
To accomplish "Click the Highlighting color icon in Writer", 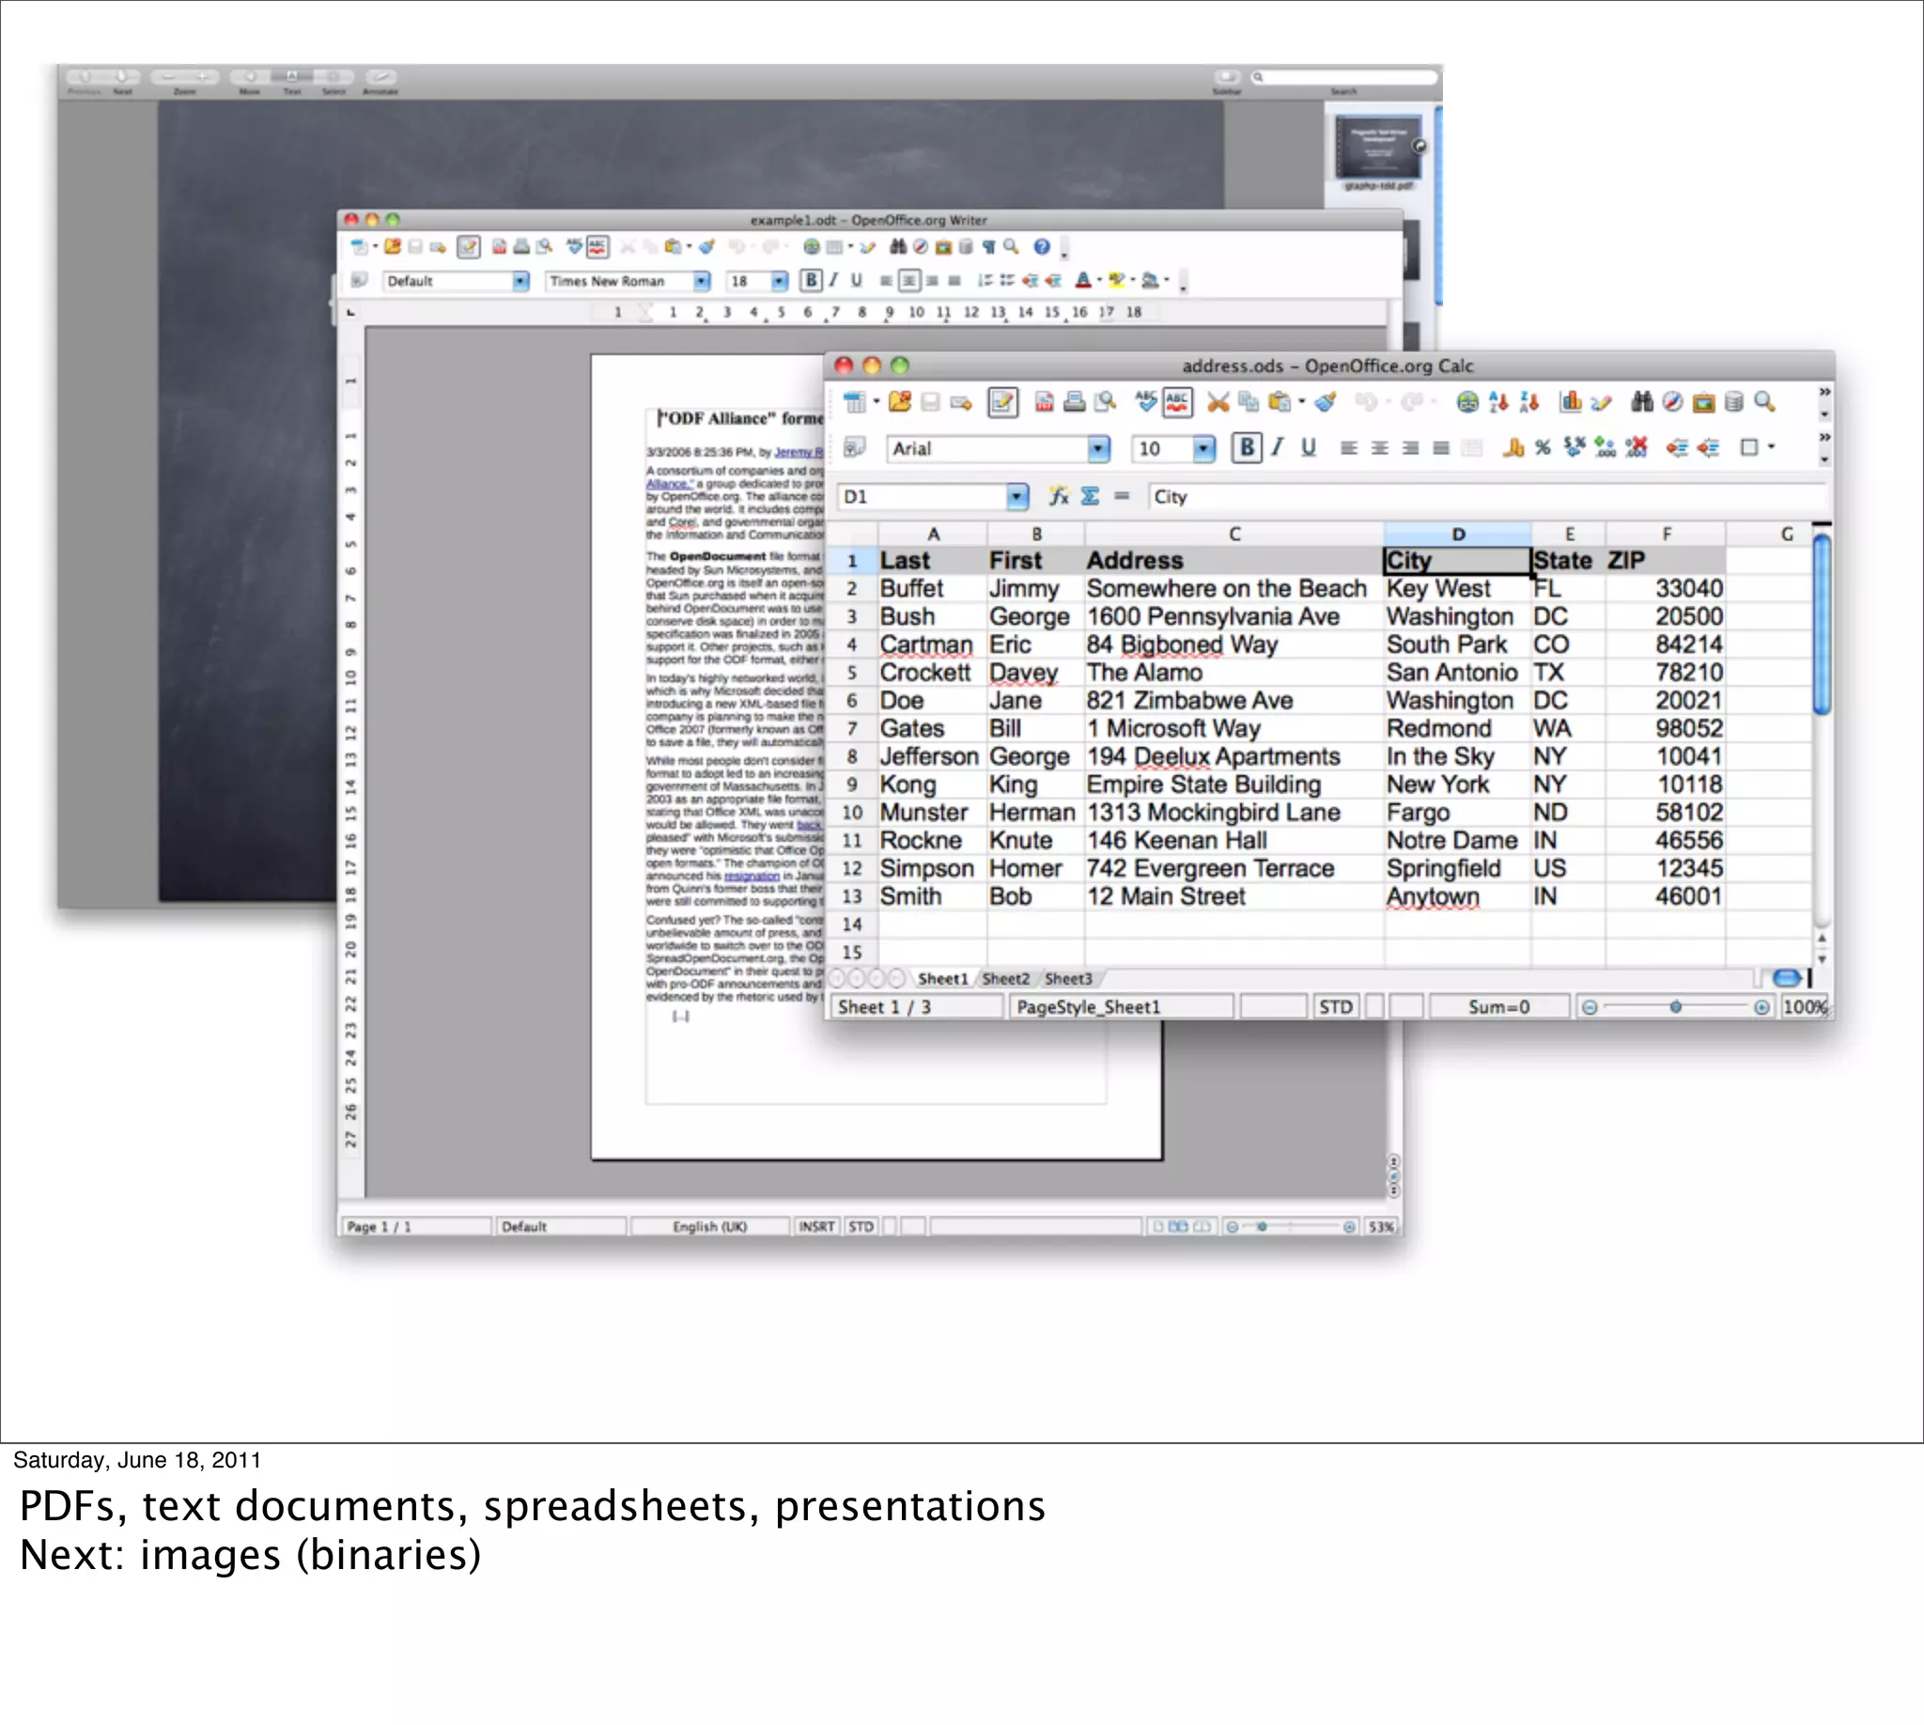I will (x=1116, y=280).
